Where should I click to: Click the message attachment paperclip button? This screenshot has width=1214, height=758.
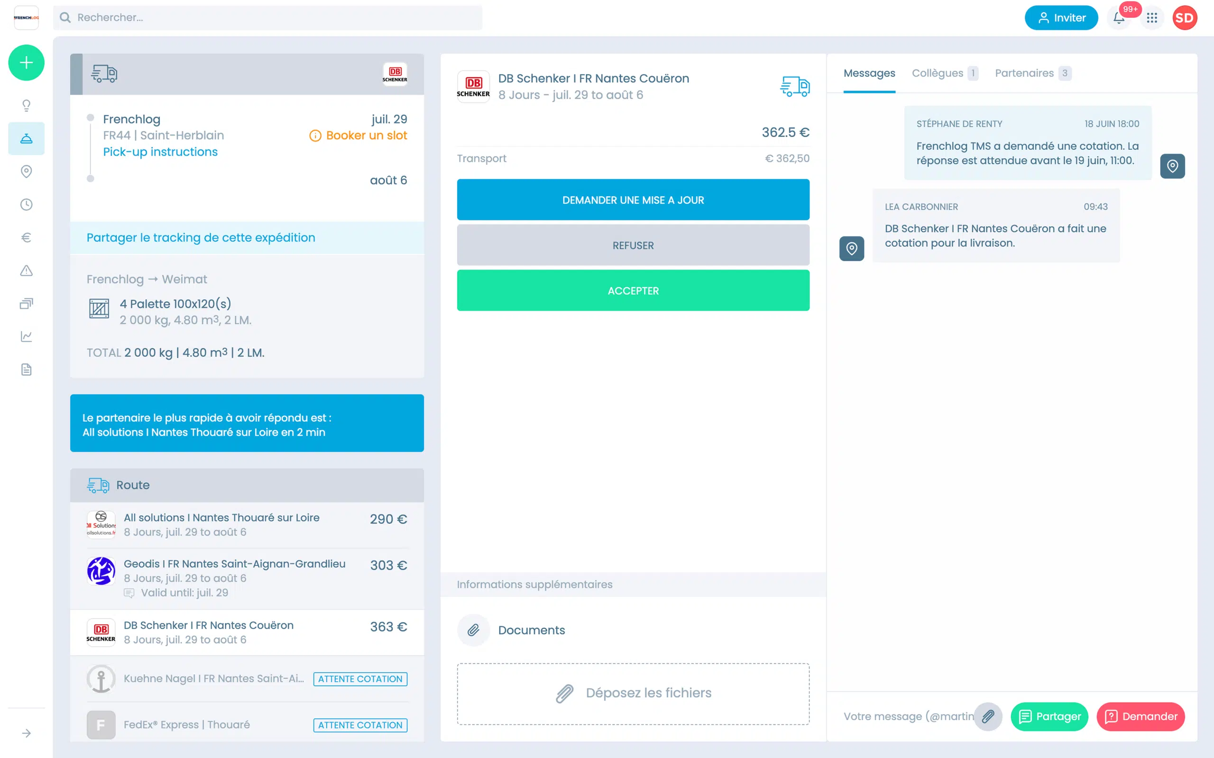coord(988,716)
